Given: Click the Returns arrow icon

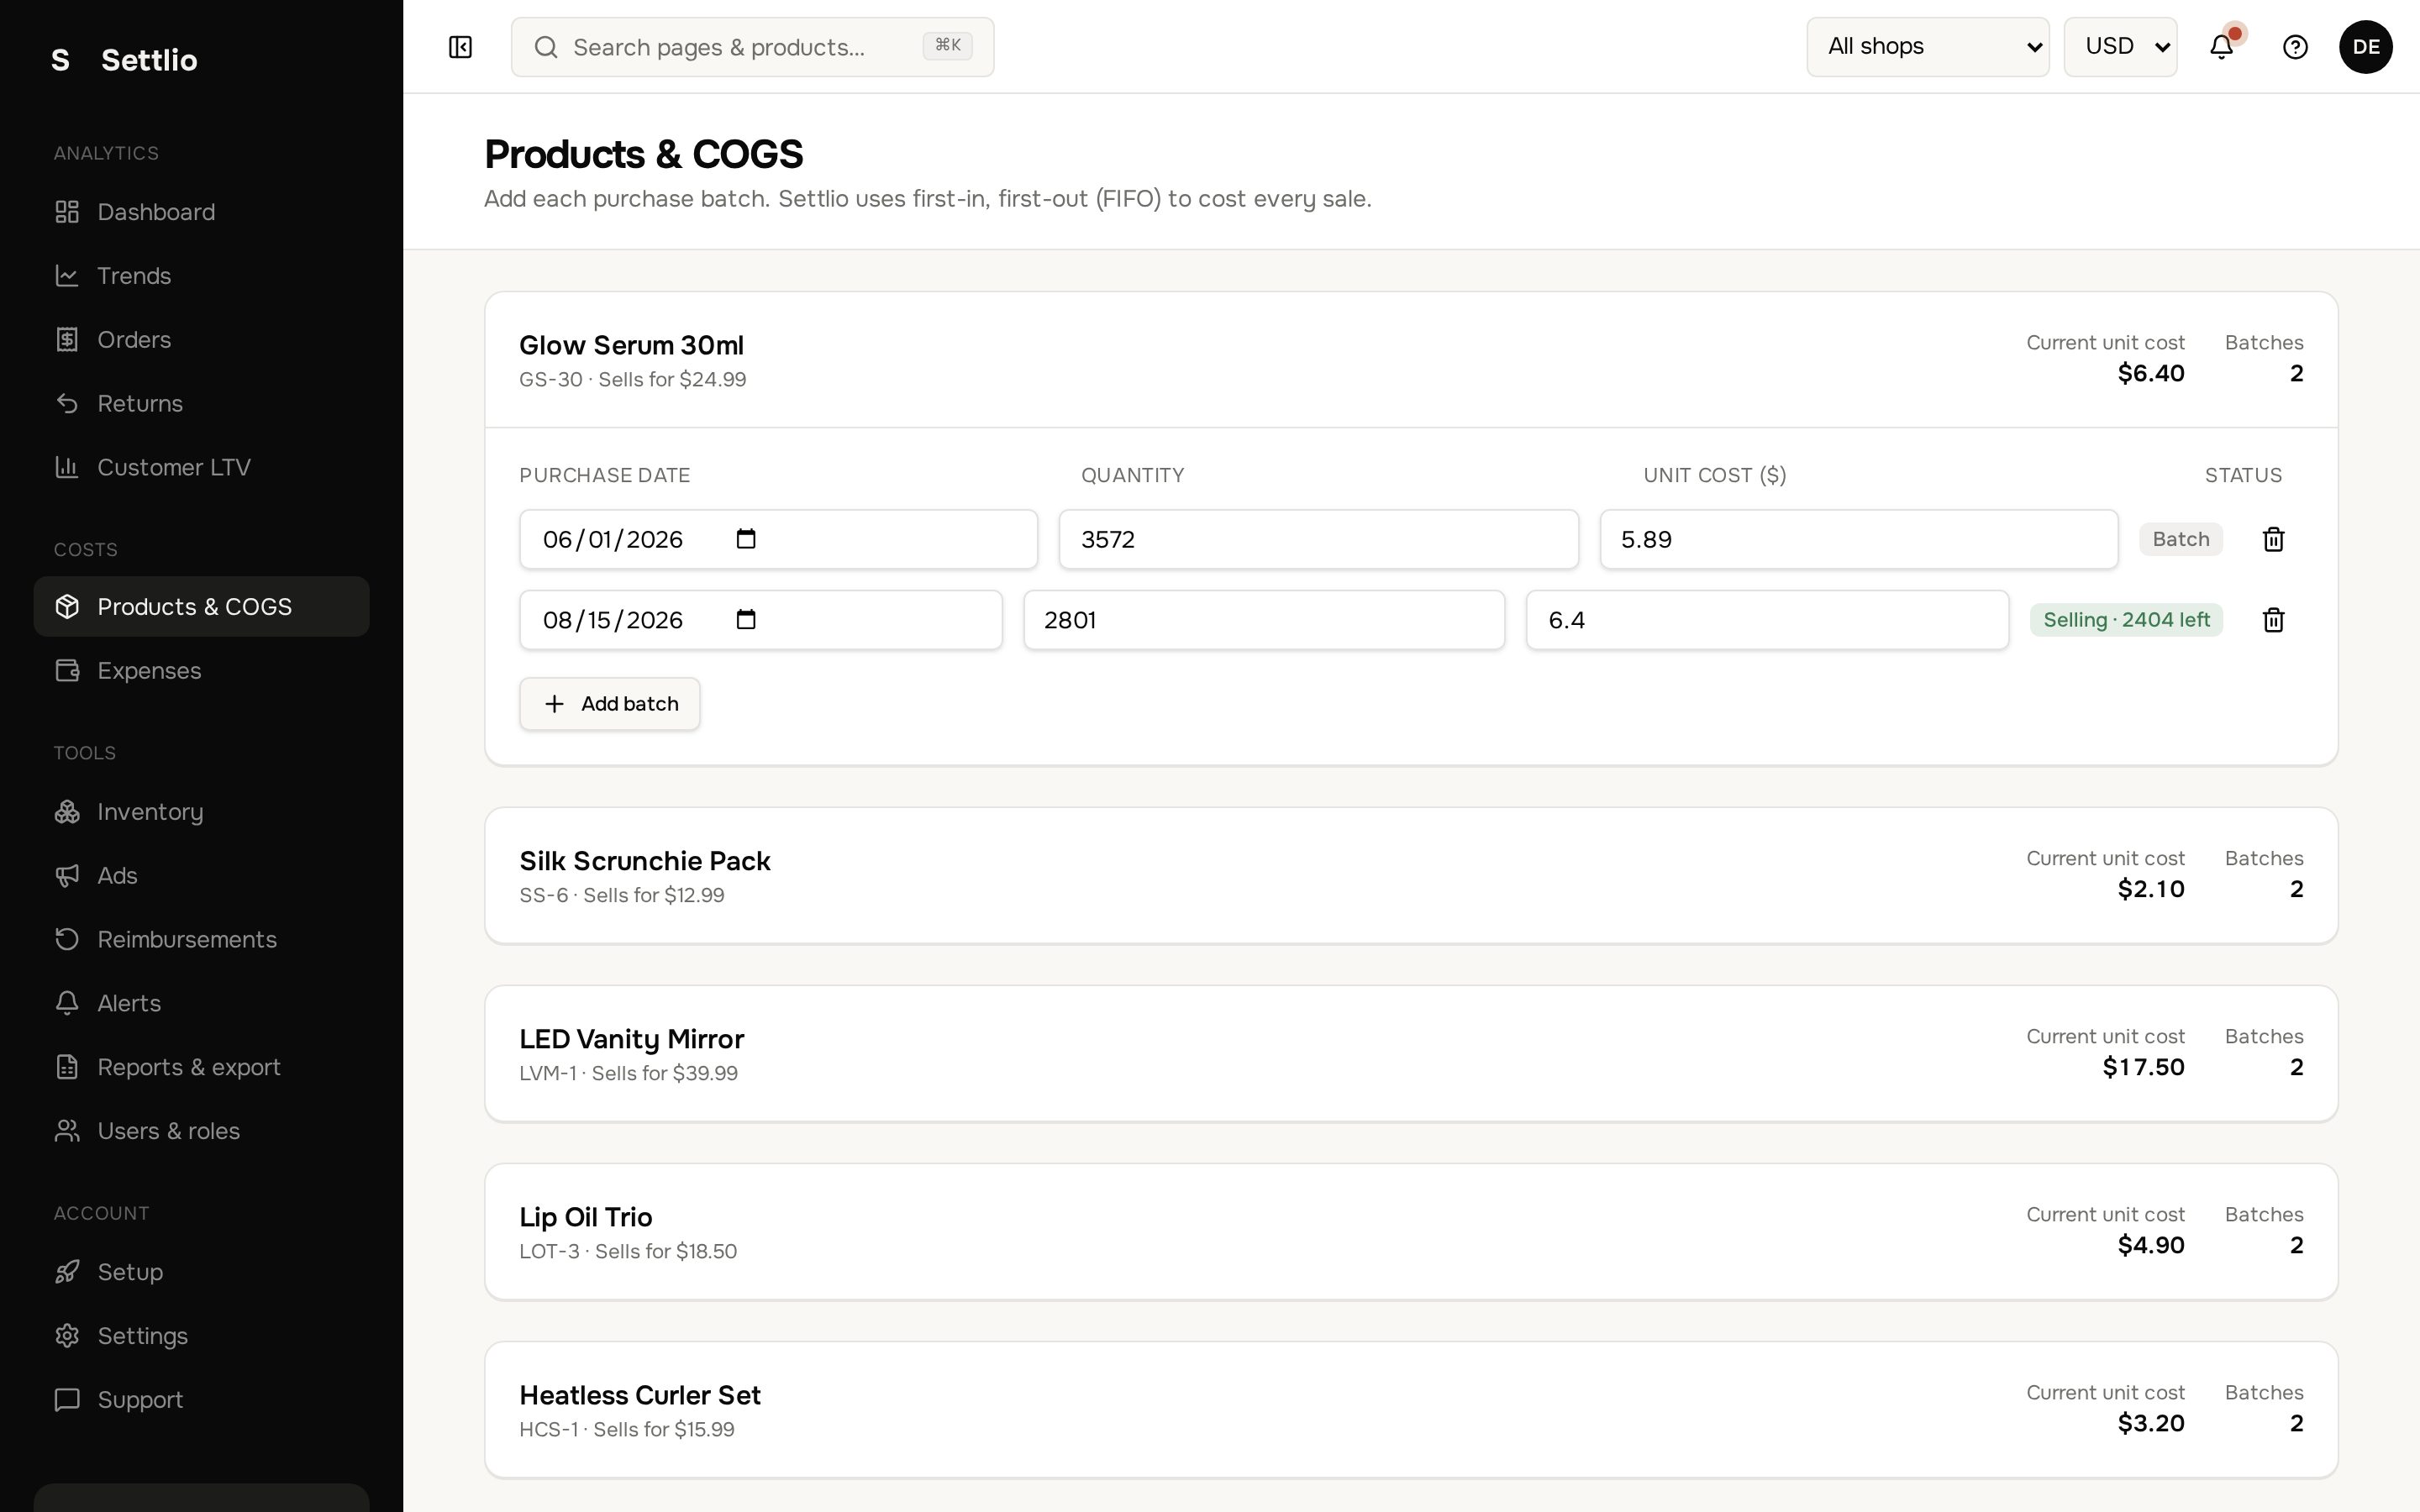Looking at the screenshot, I should coord(67,404).
